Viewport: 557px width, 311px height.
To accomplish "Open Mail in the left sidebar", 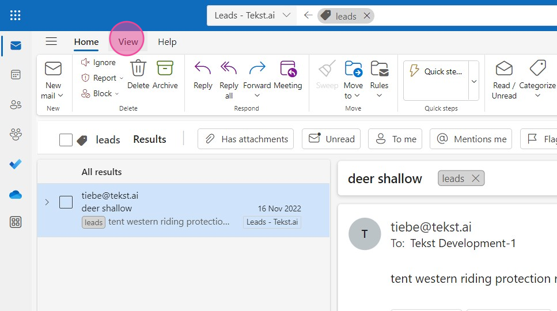I will pos(16,46).
